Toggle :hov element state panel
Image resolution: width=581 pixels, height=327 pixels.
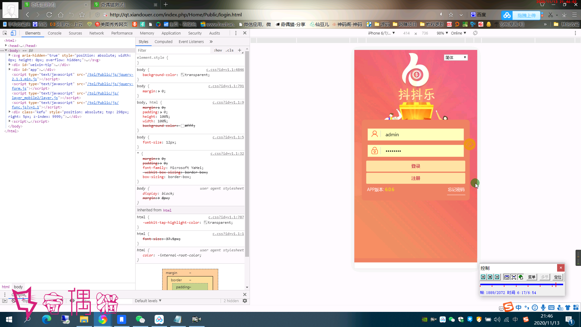[x=218, y=50]
